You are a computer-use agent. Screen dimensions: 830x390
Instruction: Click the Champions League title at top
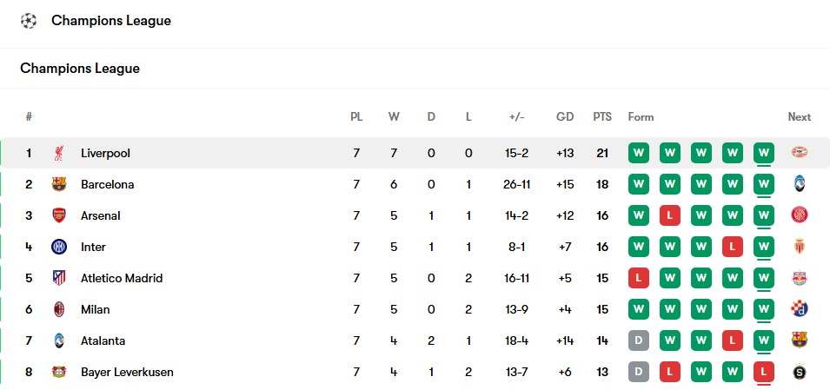111,21
